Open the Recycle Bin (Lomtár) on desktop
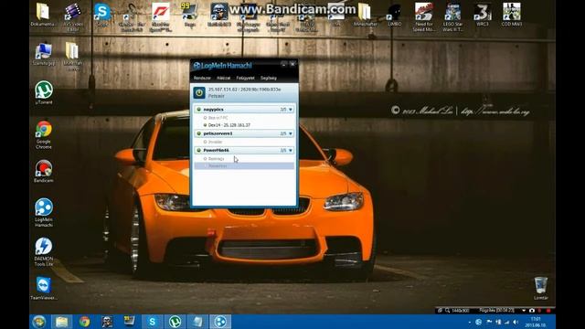 tap(540, 288)
